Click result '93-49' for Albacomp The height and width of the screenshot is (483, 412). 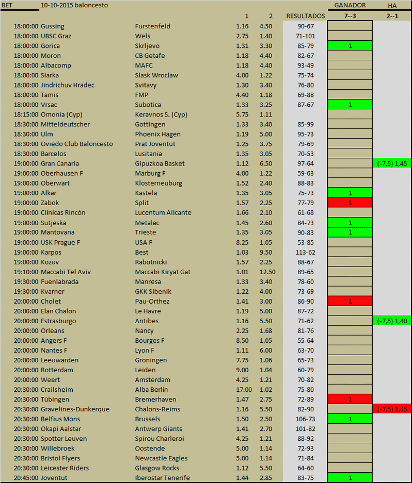(306, 65)
